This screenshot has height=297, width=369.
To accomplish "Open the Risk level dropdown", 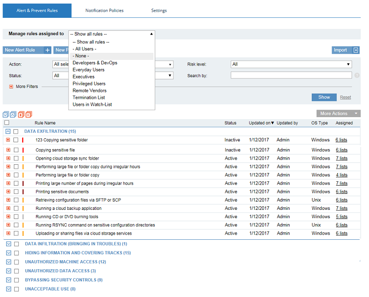I will (291, 64).
